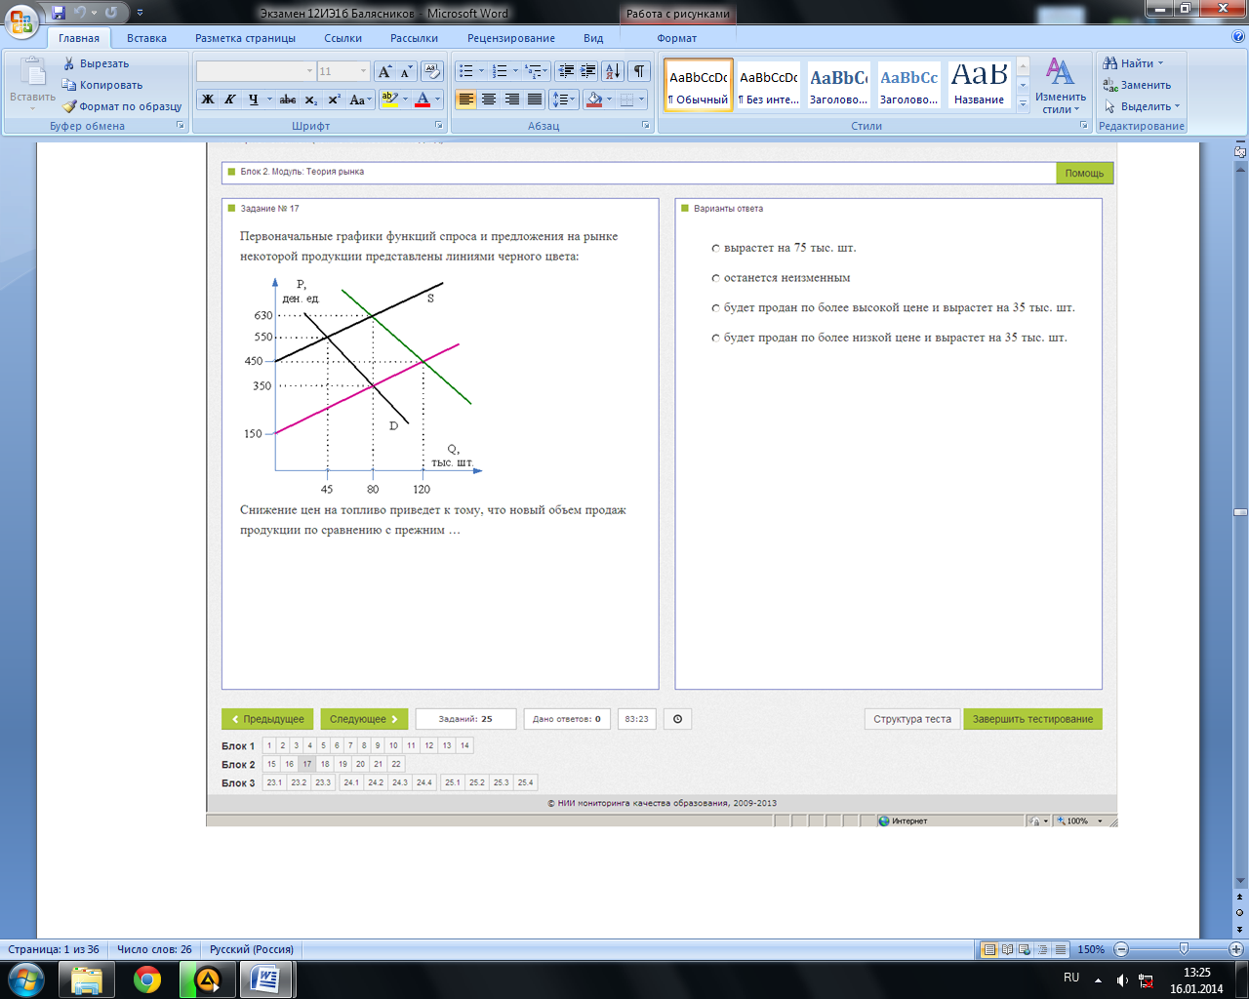Click the Структура теста button
1249x999 pixels.
pyautogui.click(x=911, y=719)
